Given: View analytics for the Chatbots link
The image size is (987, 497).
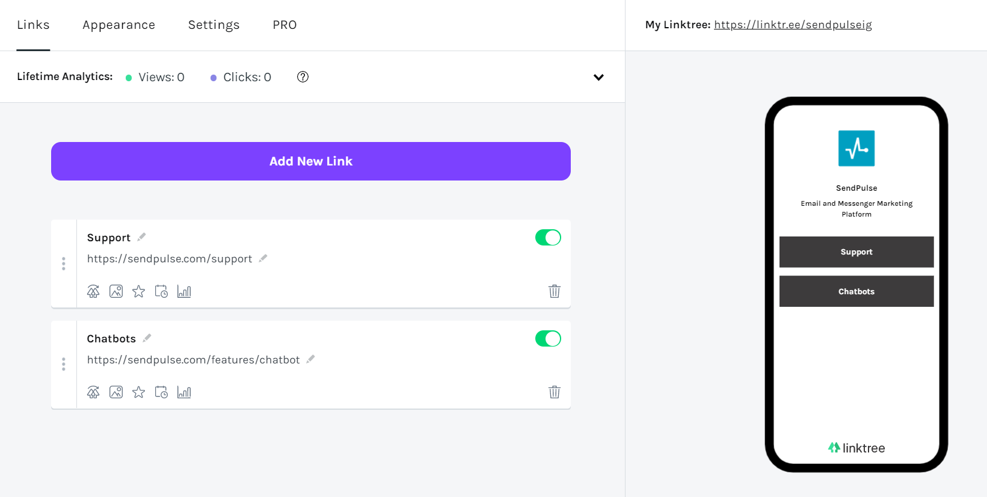Looking at the screenshot, I should point(184,392).
